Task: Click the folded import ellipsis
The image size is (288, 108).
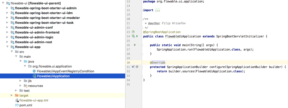Action: point(158,10)
